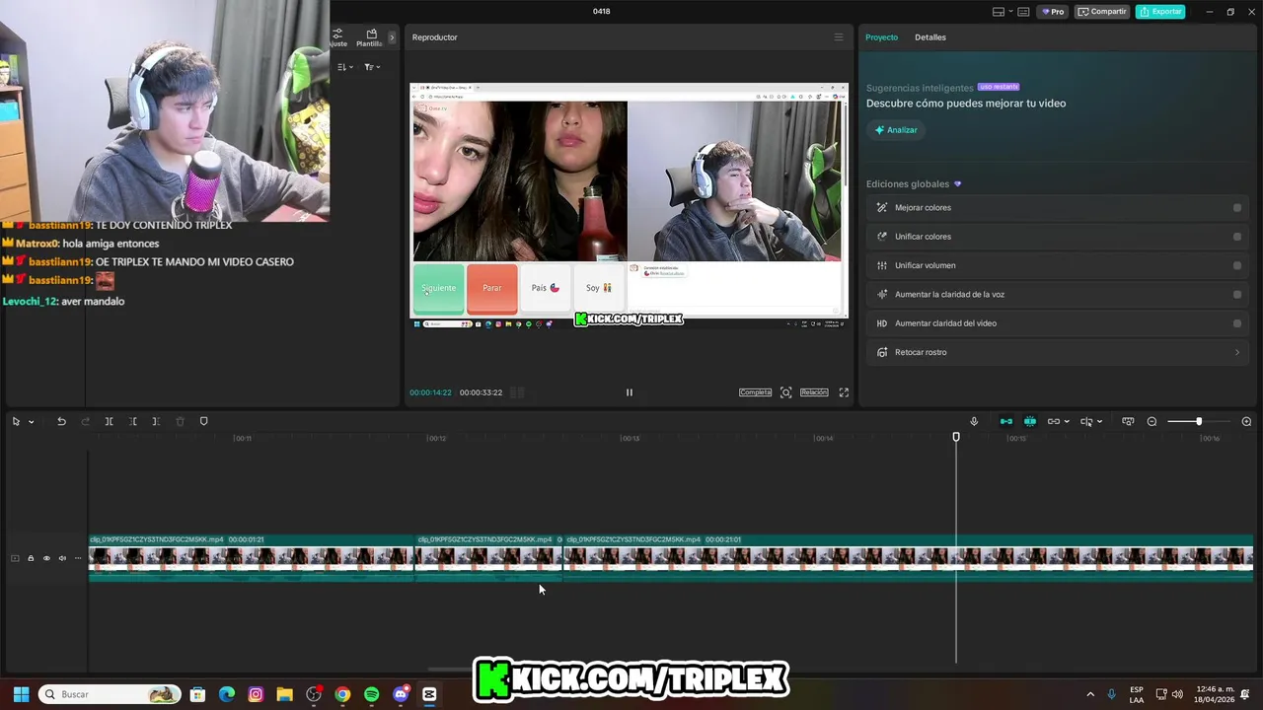Enable Aumentar la claridad de la voz
This screenshot has height=710, width=1263.
[1237, 294]
